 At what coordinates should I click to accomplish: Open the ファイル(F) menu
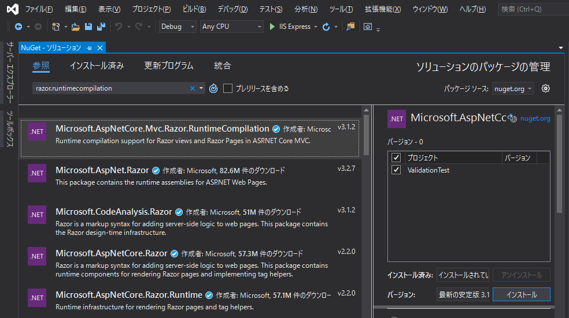click(39, 9)
